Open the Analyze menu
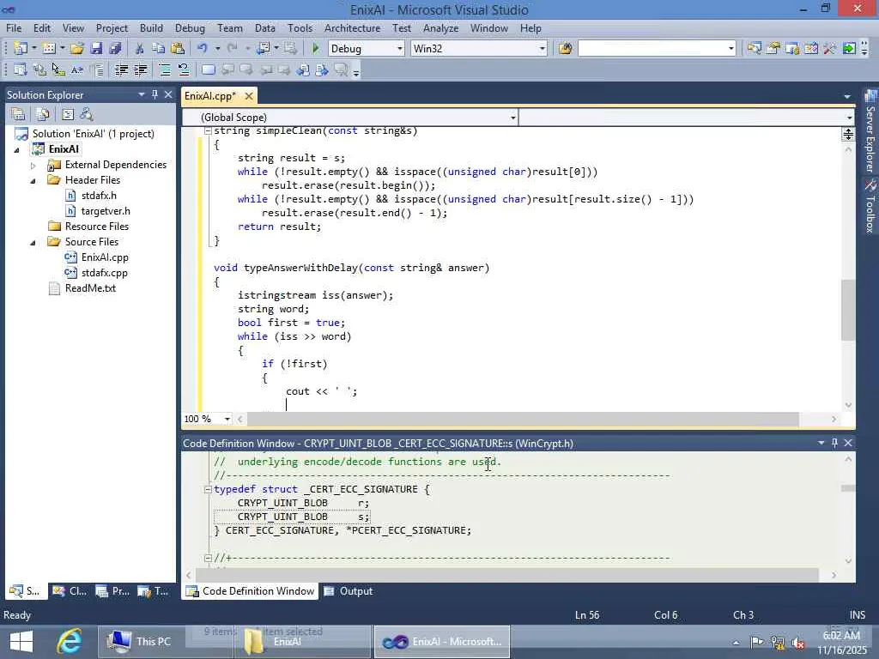 (440, 28)
